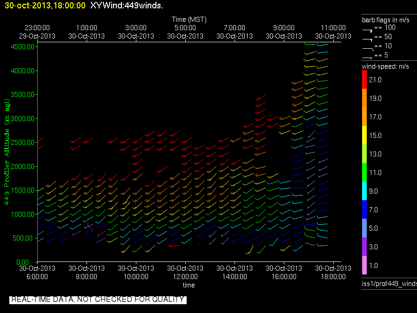Click the 0.00 altitude axis label
Image resolution: width=417 pixels, height=313 pixels.
(x=23, y=262)
